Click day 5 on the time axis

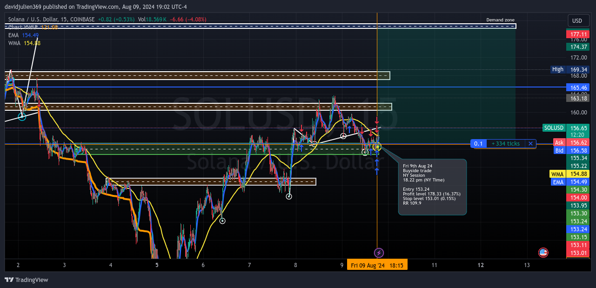(x=157, y=265)
